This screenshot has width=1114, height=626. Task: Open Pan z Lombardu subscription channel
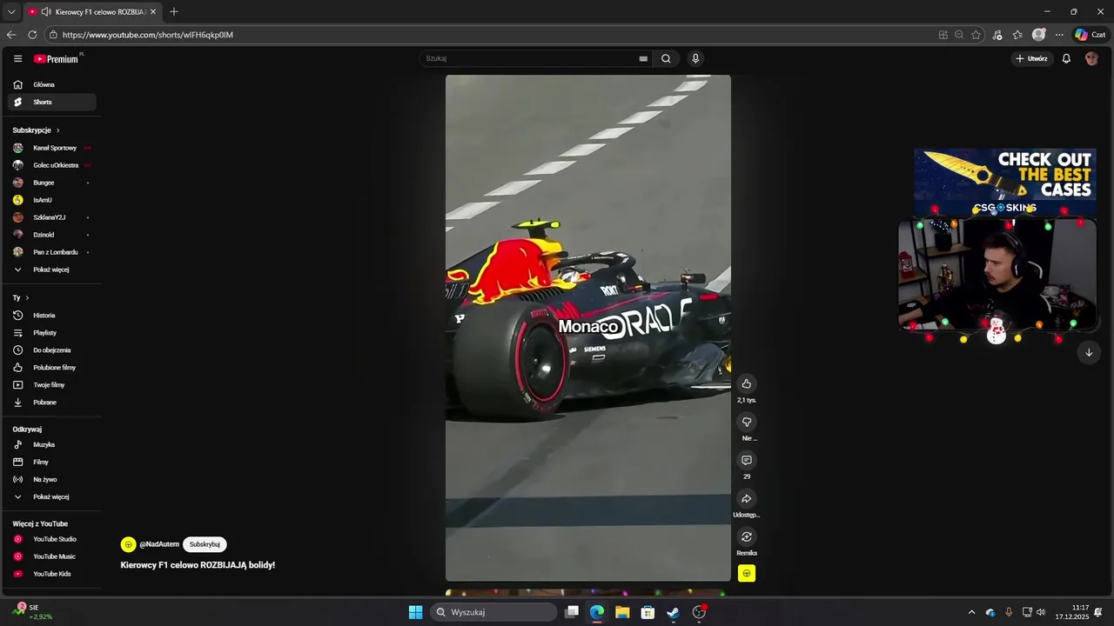pyautogui.click(x=52, y=252)
